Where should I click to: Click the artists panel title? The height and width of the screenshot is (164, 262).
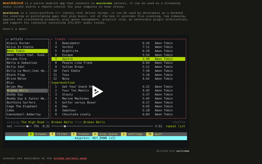pos(17,39)
